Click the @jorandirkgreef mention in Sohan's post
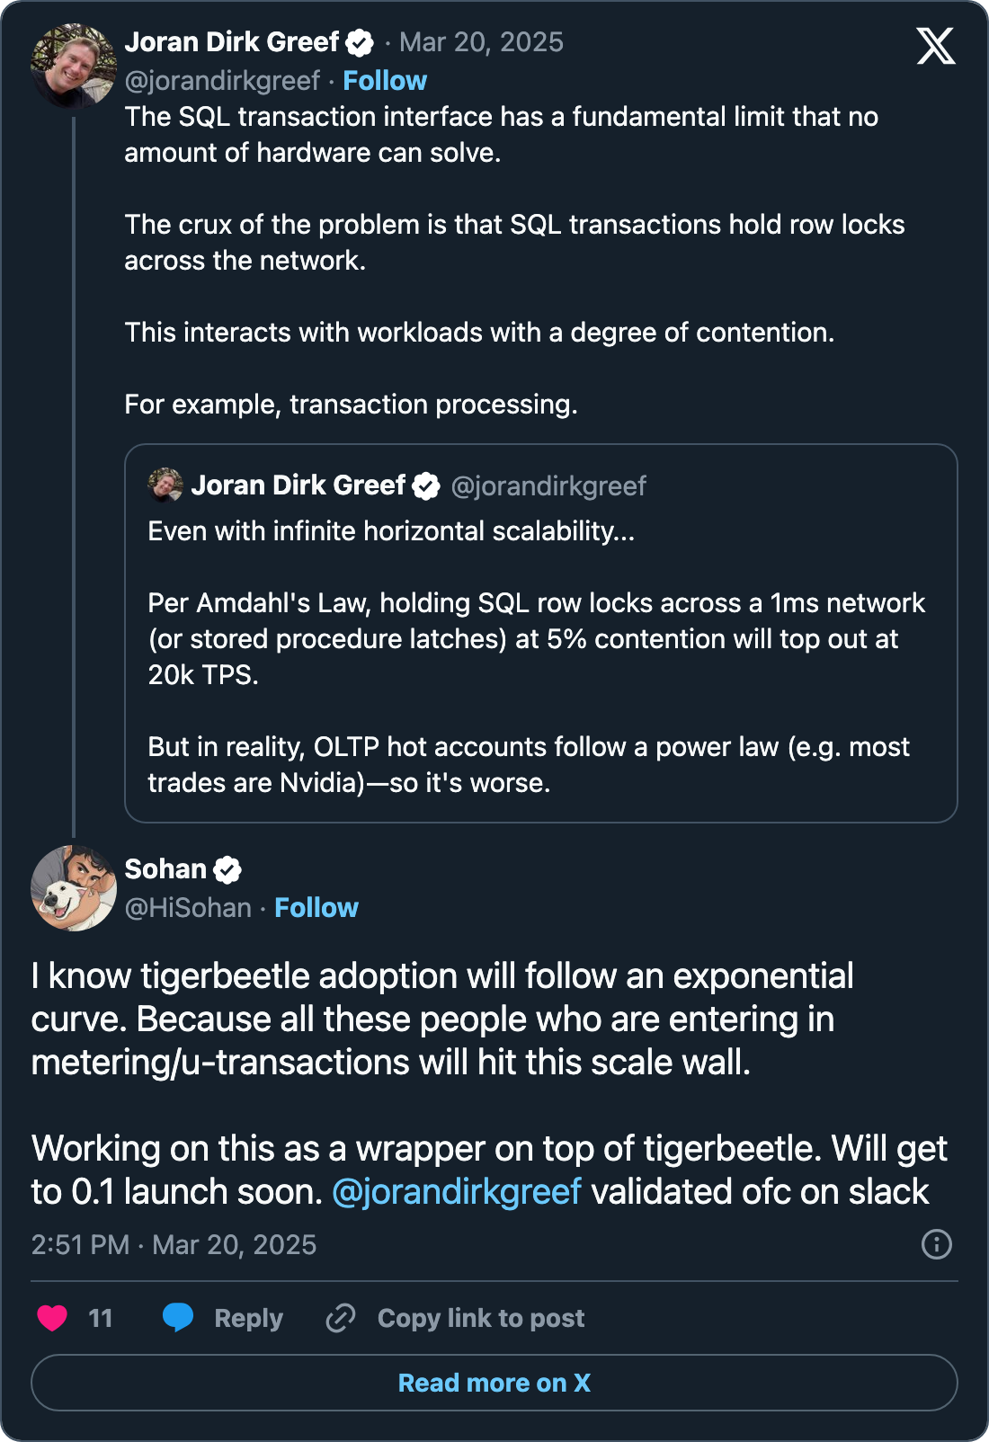This screenshot has width=989, height=1442. (457, 1192)
